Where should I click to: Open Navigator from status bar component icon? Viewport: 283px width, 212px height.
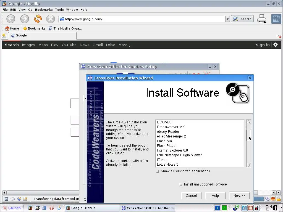6,199
